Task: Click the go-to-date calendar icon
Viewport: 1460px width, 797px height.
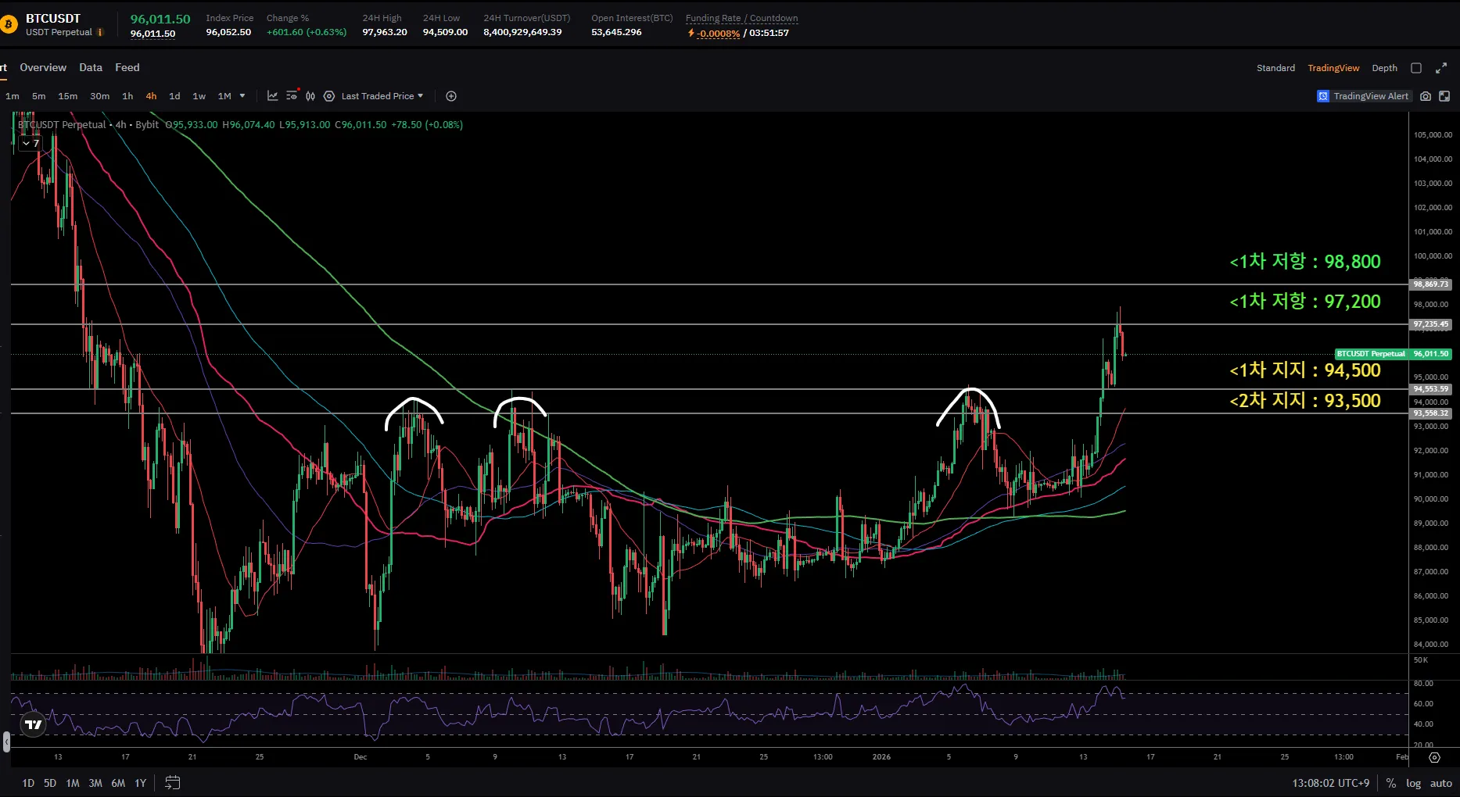Action: coord(173,782)
